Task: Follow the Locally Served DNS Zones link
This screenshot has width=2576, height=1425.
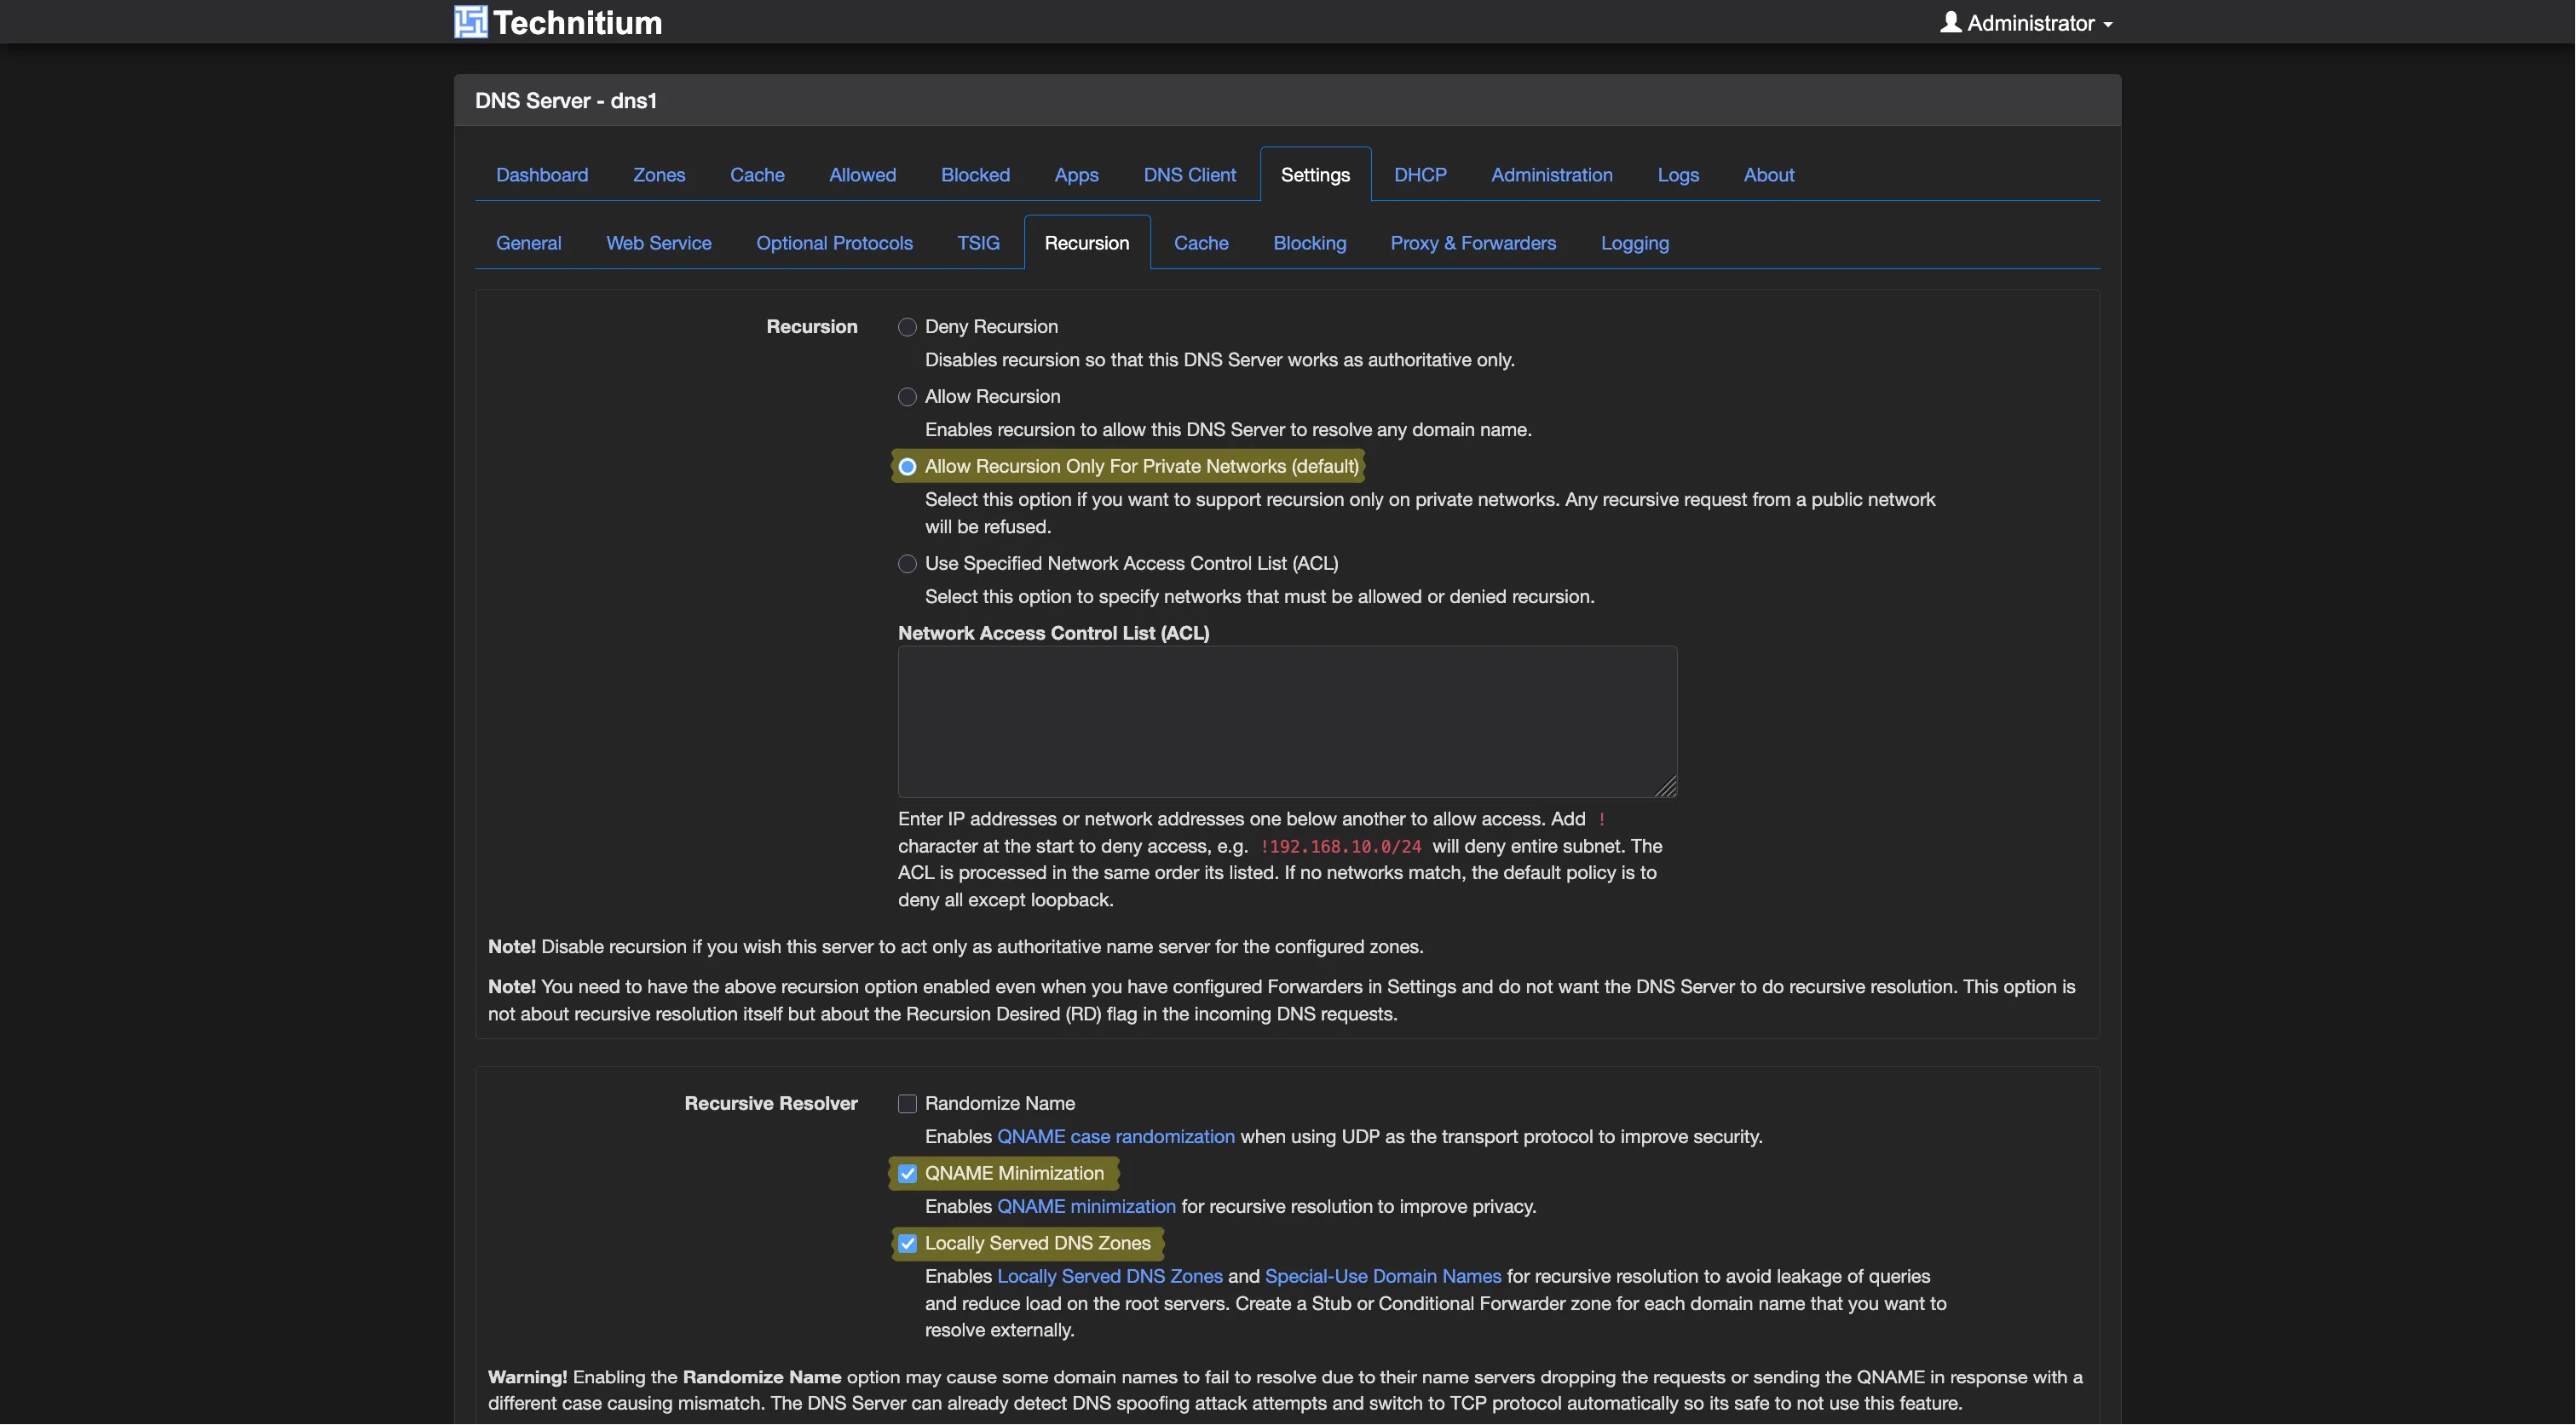Action: tap(1109, 1276)
